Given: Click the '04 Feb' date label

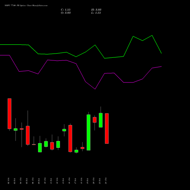Looking at the screenshot, I should pos(21,181).
